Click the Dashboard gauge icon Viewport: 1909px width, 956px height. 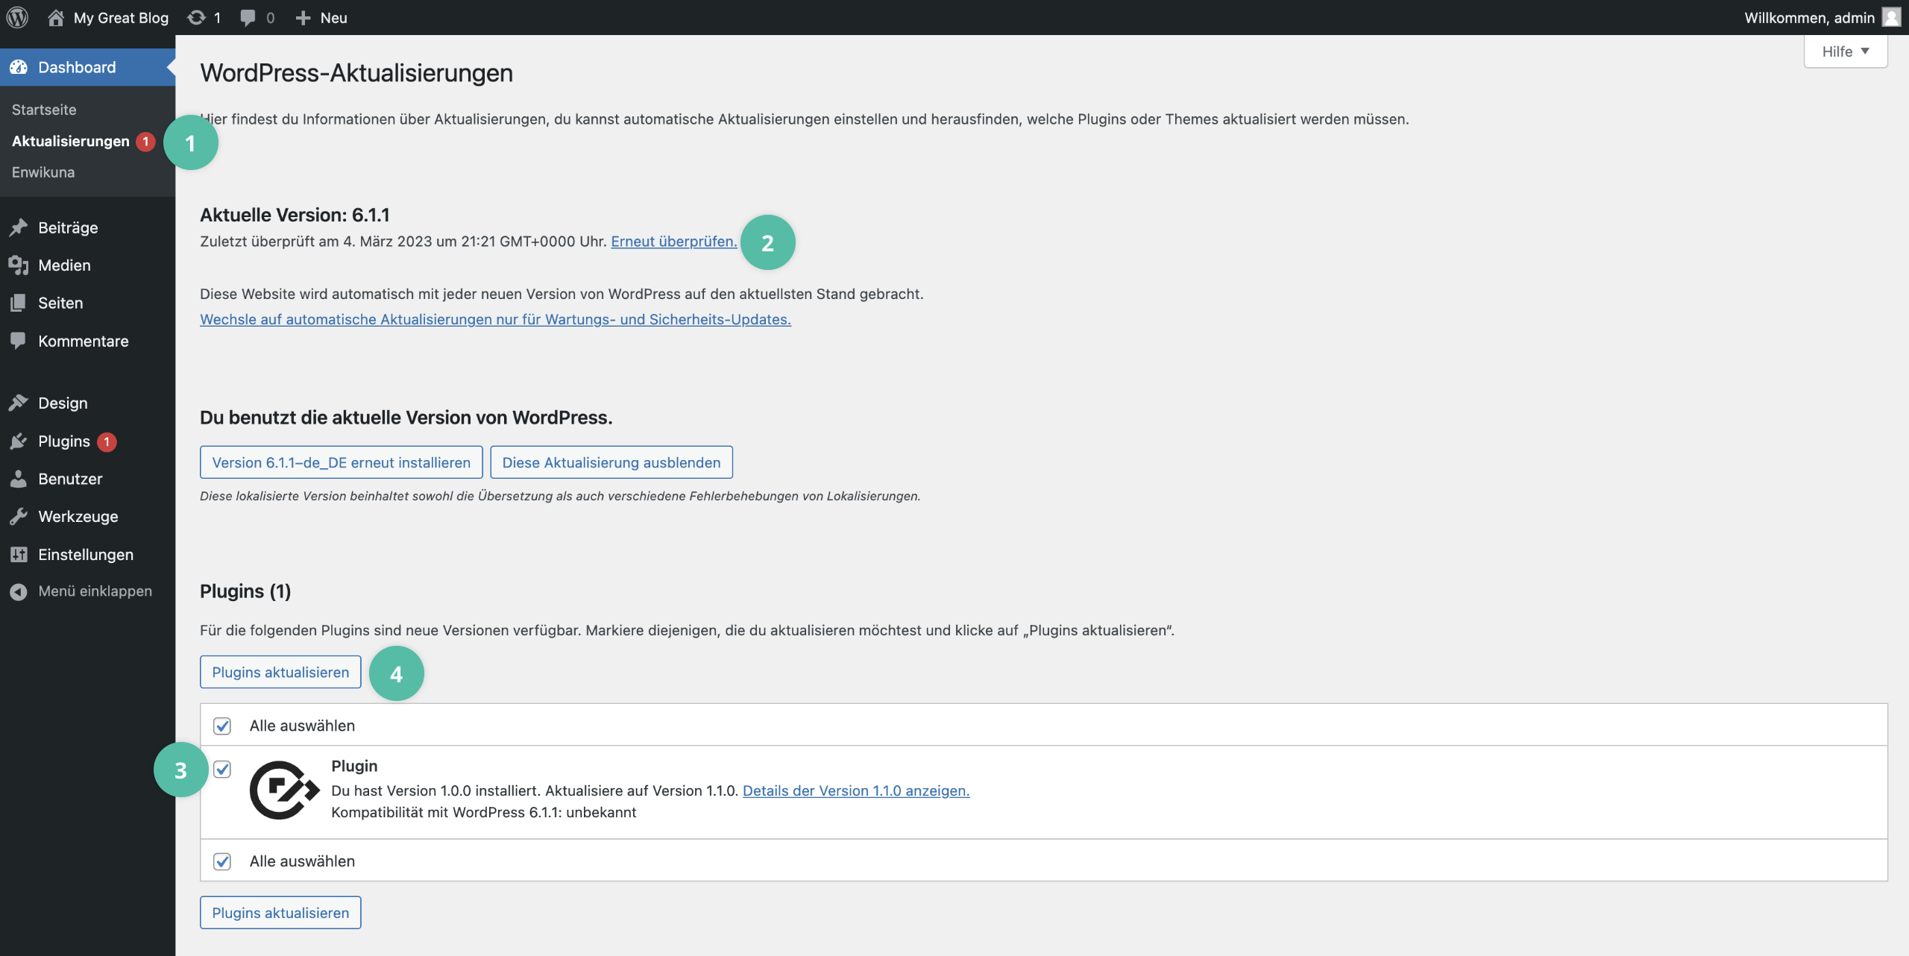[x=19, y=67]
